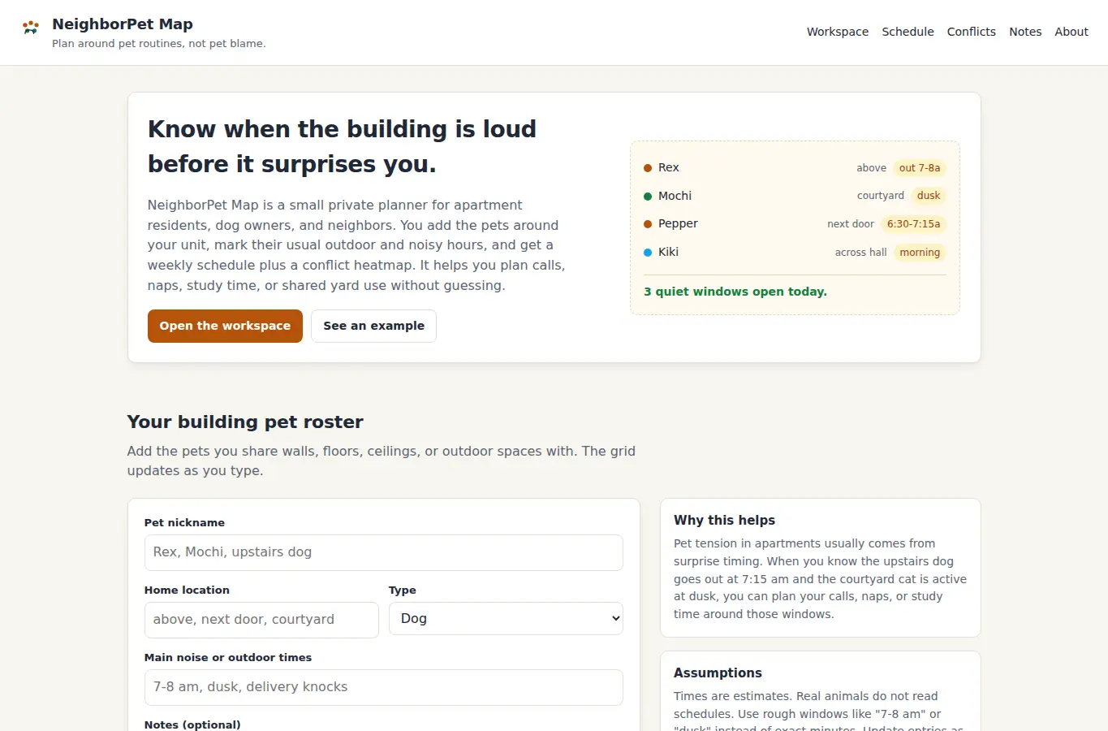1108x731 pixels.
Task: Click the orange dot beside Pepper
Action: click(x=648, y=224)
